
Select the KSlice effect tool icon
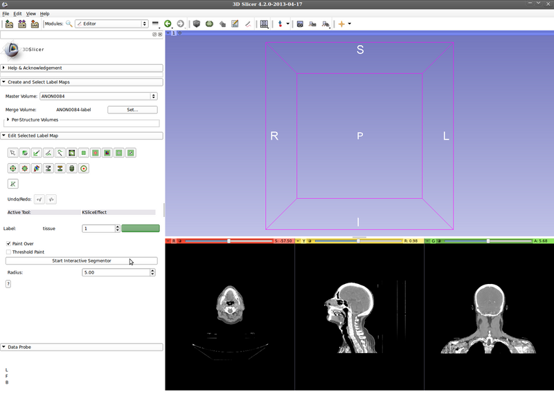(12, 184)
